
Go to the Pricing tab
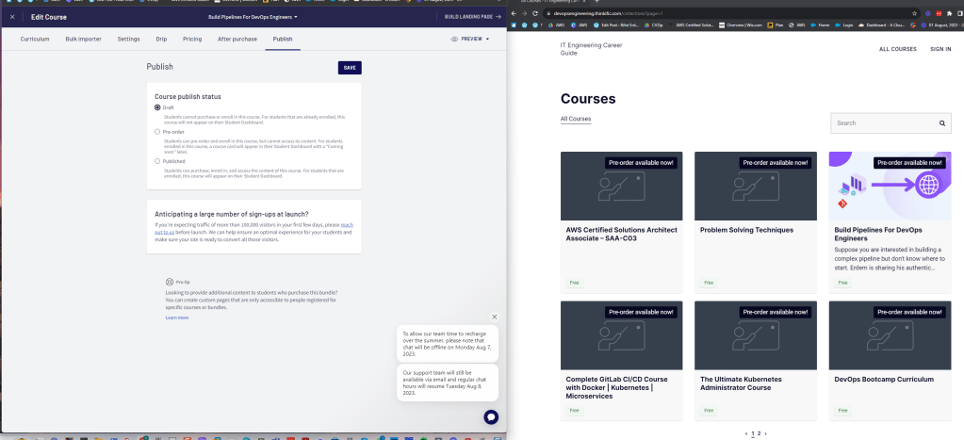[x=192, y=39]
